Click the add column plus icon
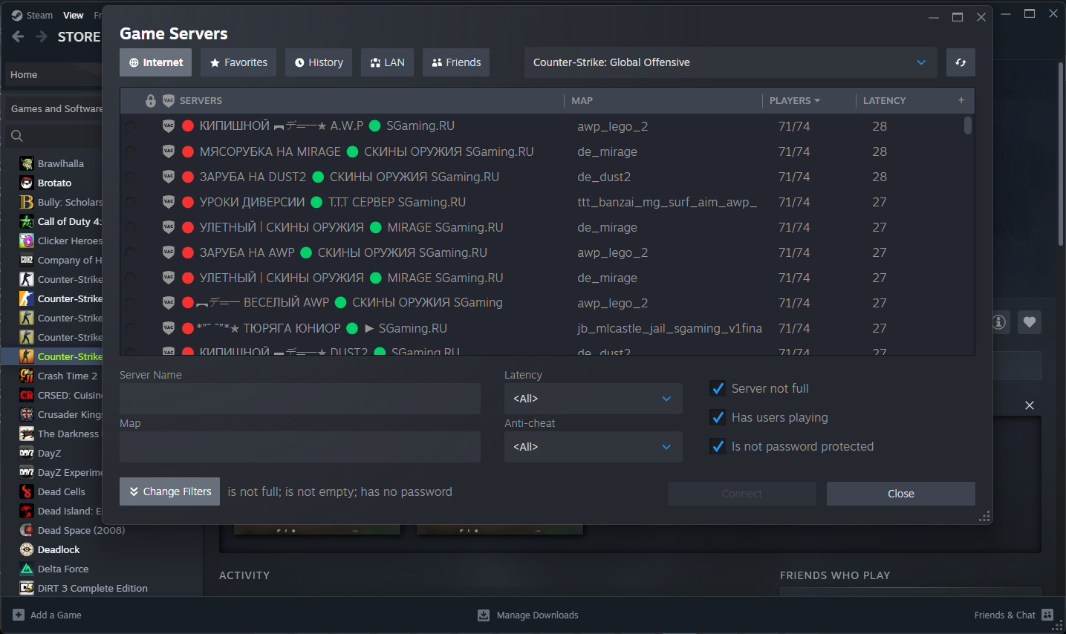 click(961, 100)
